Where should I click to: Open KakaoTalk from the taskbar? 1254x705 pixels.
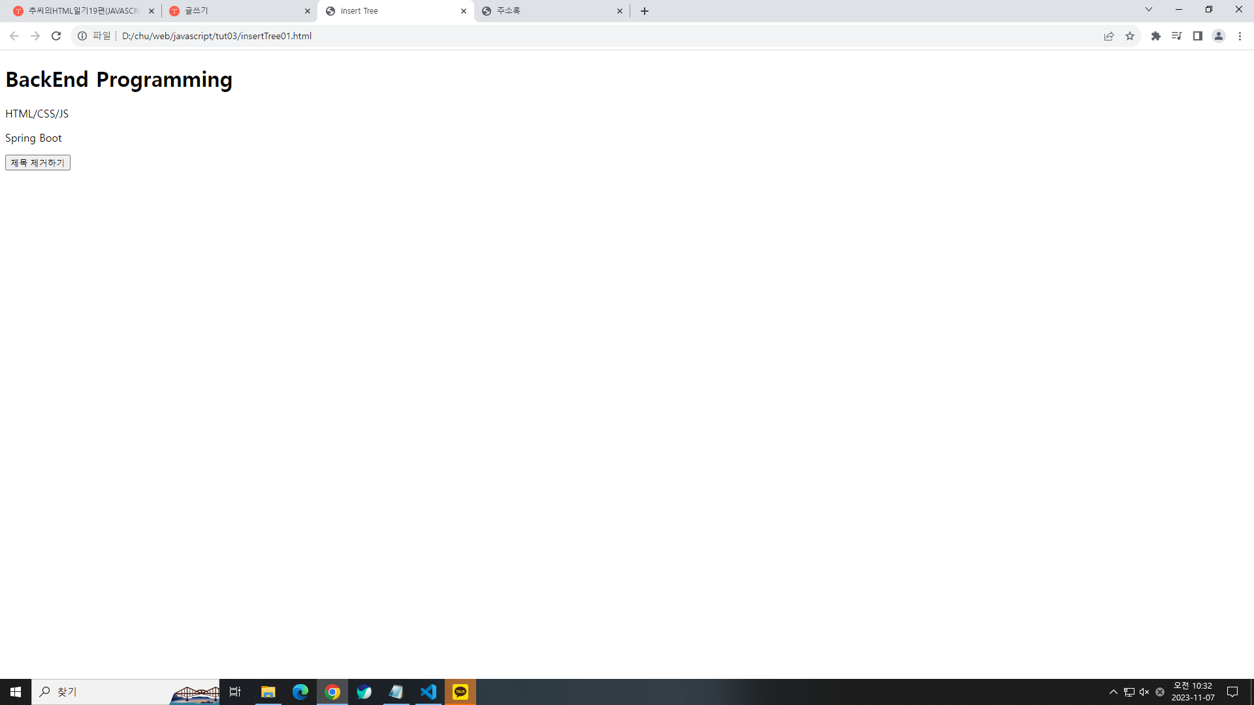pyautogui.click(x=460, y=692)
